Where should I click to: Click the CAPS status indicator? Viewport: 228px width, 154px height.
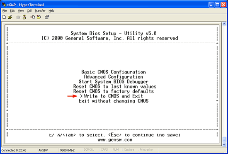pos(104,149)
